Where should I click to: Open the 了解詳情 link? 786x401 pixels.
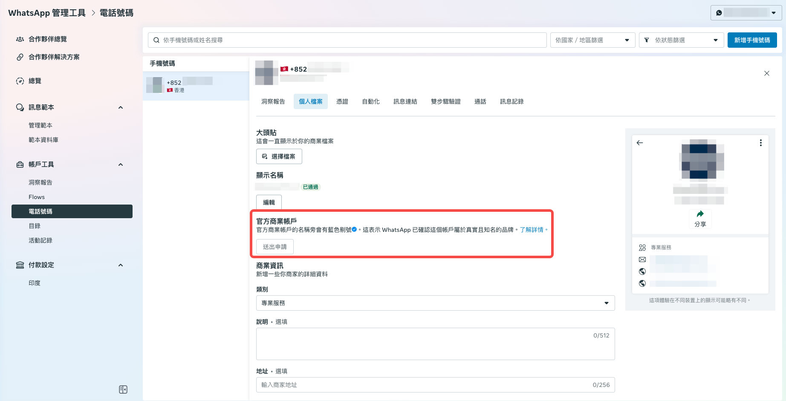tap(532, 230)
